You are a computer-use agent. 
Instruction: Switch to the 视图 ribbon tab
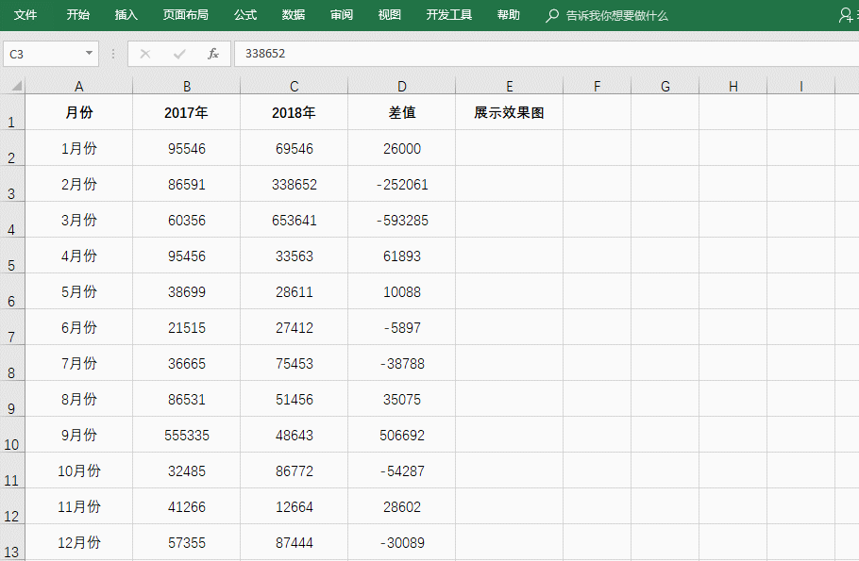point(389,15)
